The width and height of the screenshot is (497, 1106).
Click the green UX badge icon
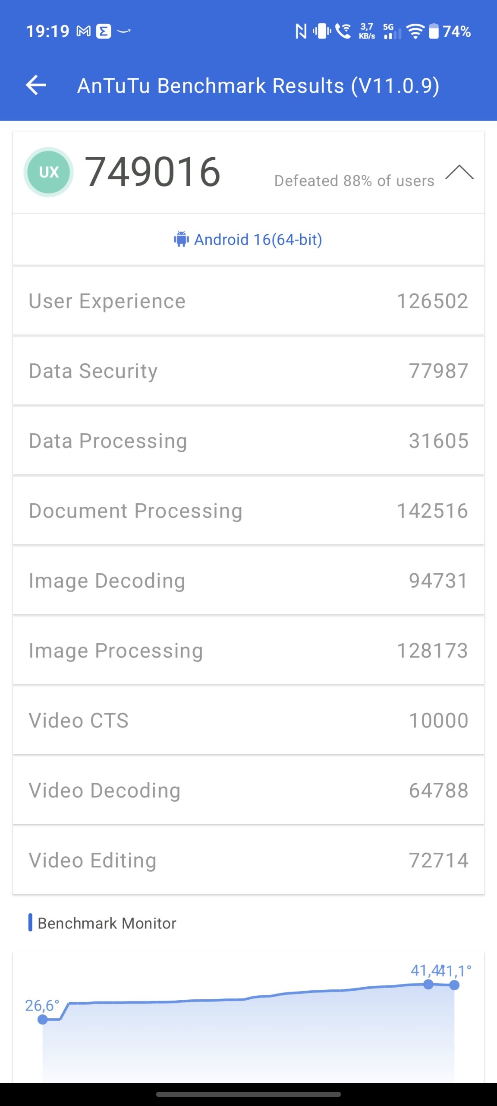pos(48,172)
